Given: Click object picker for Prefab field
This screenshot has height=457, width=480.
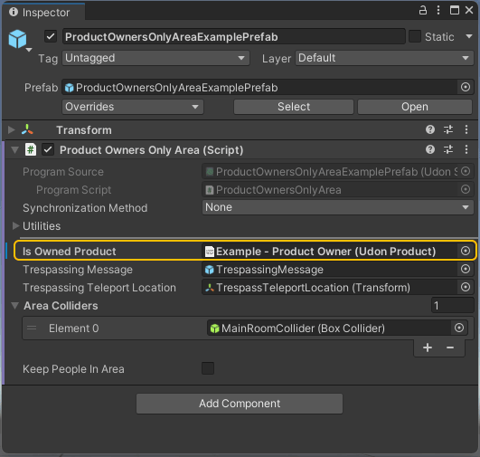Looking at the screenshot, I should [466, 87].
